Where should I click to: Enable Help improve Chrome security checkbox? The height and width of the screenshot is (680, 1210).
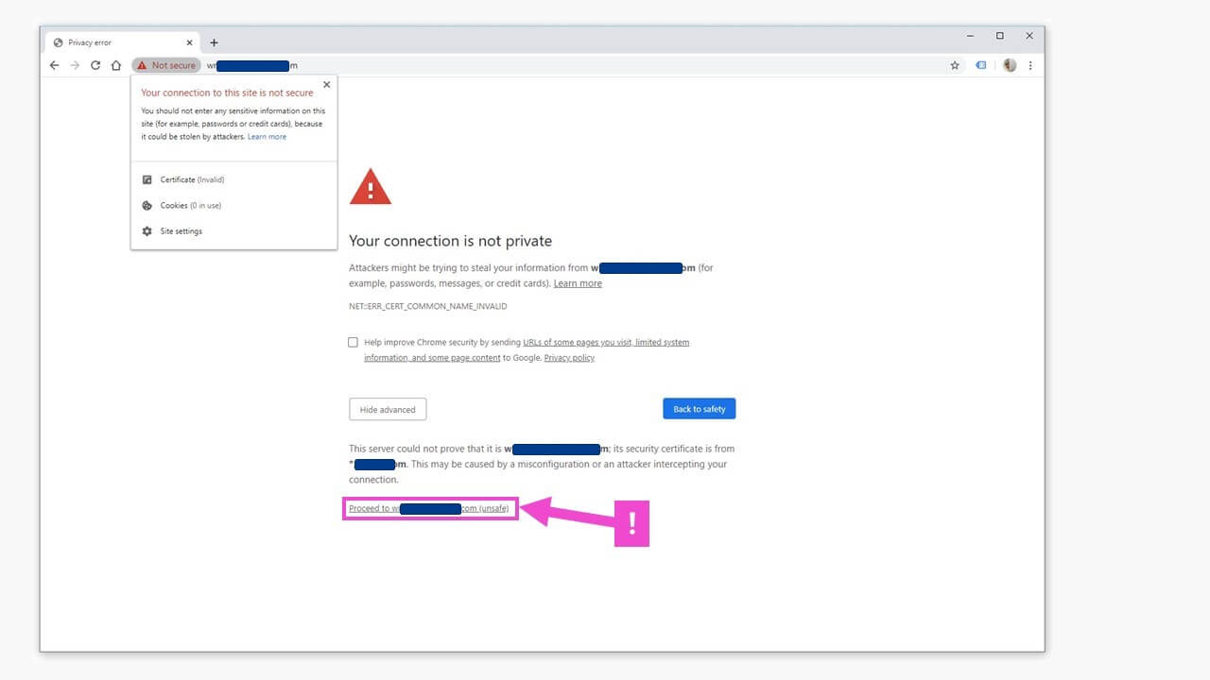click(x=354, y=342)
